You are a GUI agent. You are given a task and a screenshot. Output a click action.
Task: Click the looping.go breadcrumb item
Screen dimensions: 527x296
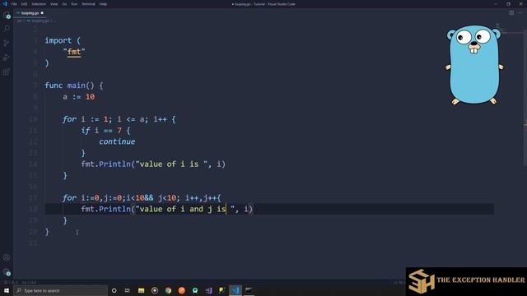(x=40, y=21)
